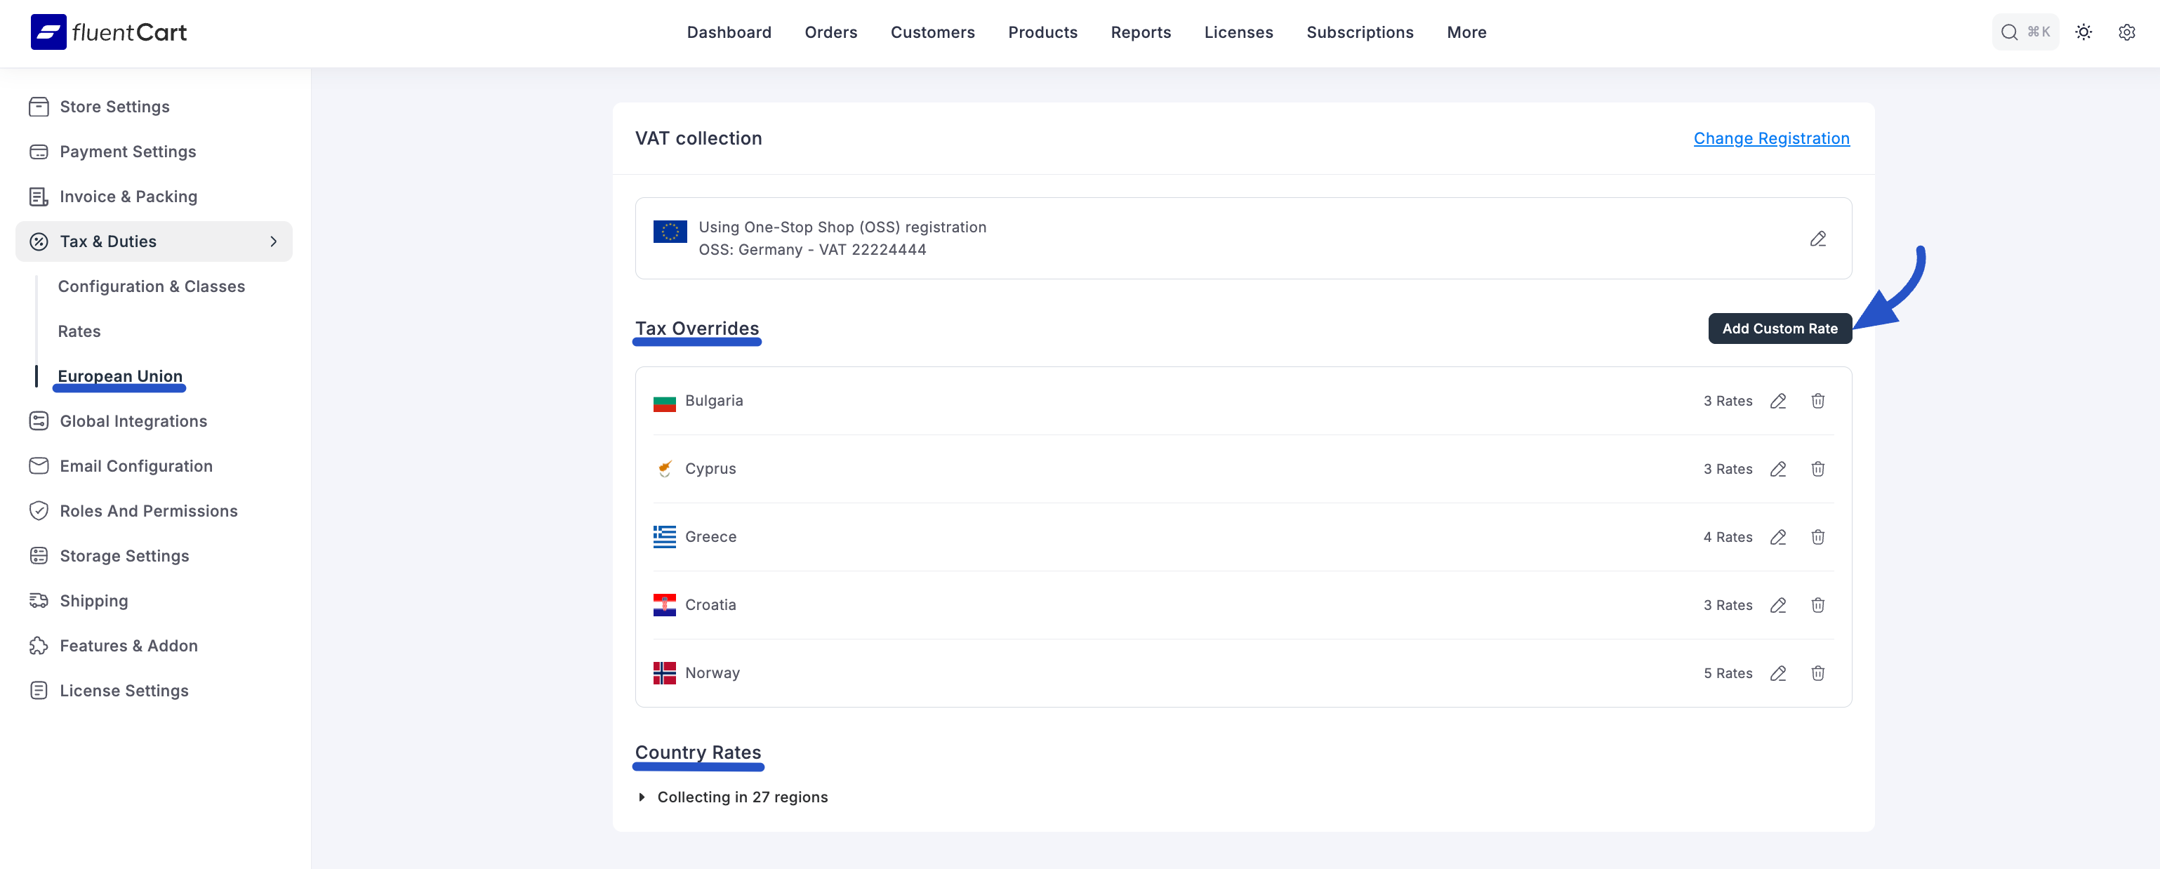Edit the Norway override rates
This screenshot has height=869, width=2160.
click(x=1777, y=672)
